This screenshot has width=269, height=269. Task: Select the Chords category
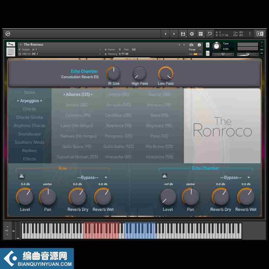click(x=30, y=109)
